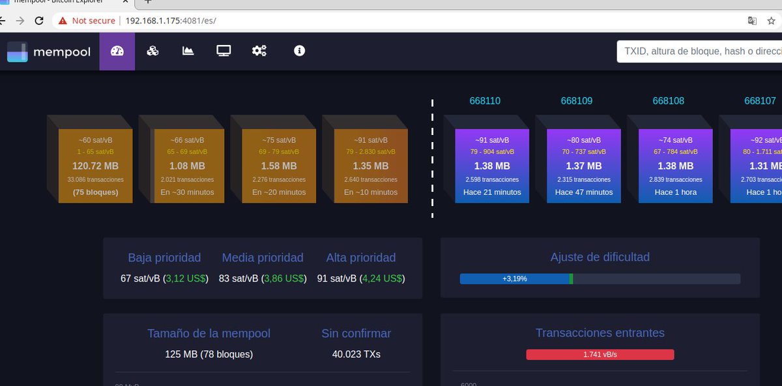
Task: Select mined block Hace 21 minutos
Action: tap(492, 166)
